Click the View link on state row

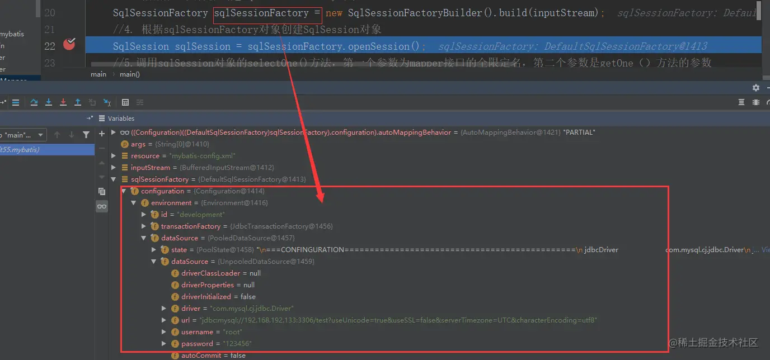point(766,250)
